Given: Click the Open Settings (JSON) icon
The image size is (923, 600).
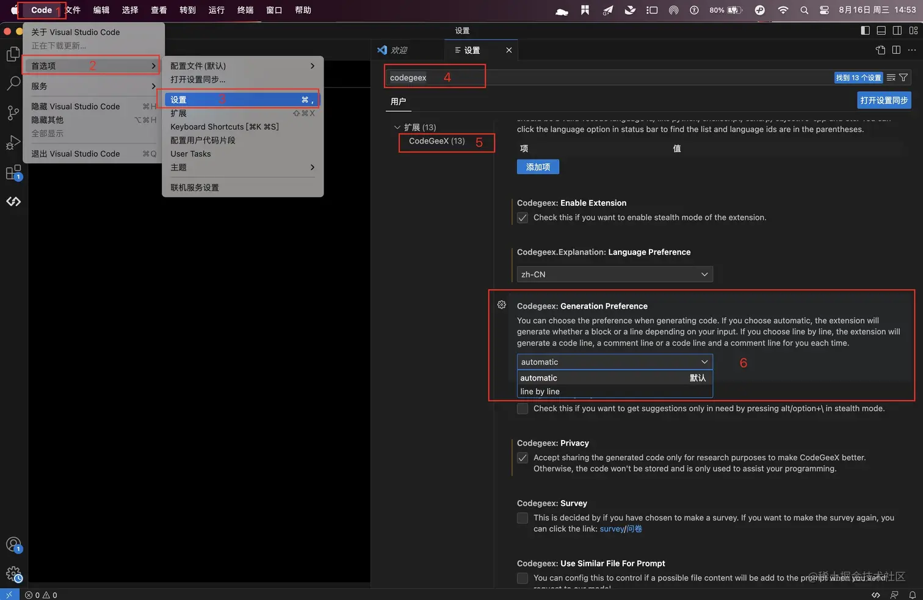Looking at the screenshot, I should pyautogui.click(x=880, y=50).
